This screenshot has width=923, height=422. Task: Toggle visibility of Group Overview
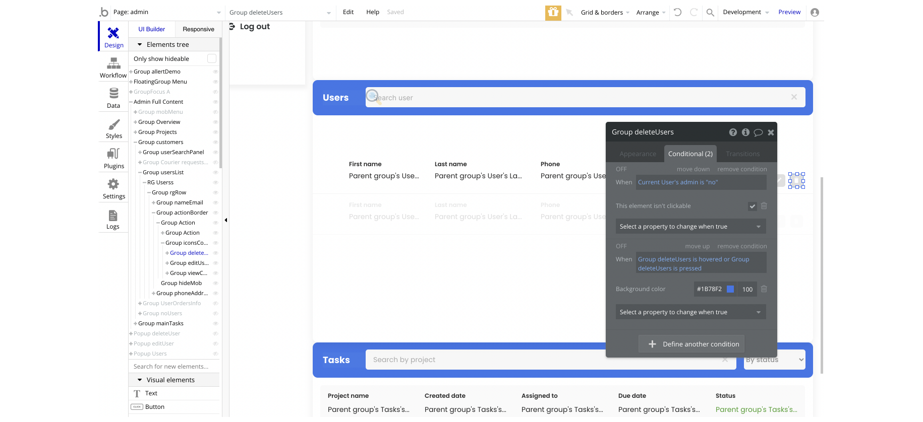pyautogui.click(x=215, y=122)
